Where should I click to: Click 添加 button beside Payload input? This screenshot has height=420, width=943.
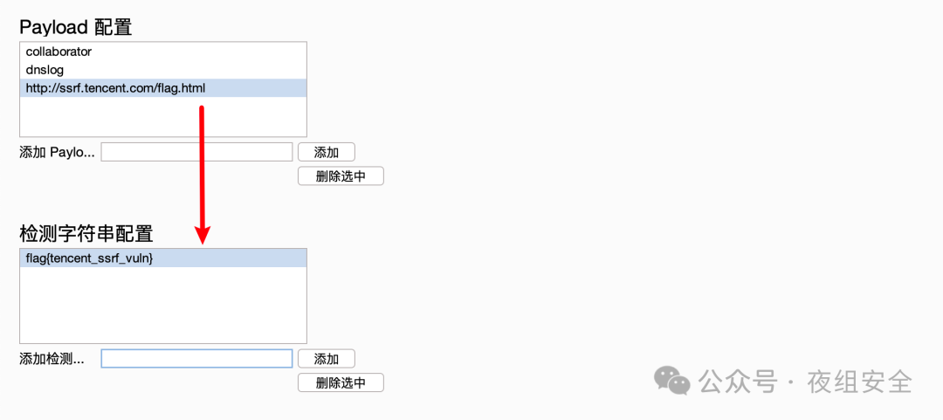pos(326,152)
